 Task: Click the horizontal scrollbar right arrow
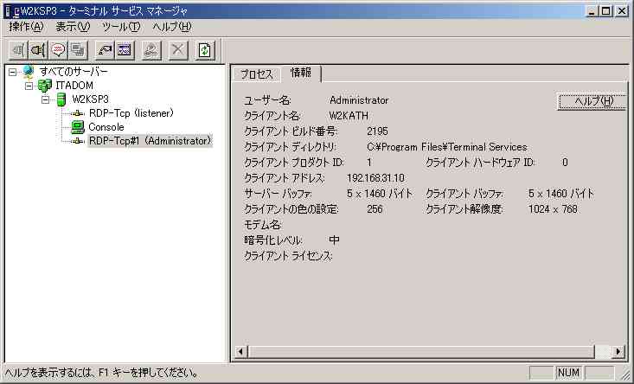point(618,352)
